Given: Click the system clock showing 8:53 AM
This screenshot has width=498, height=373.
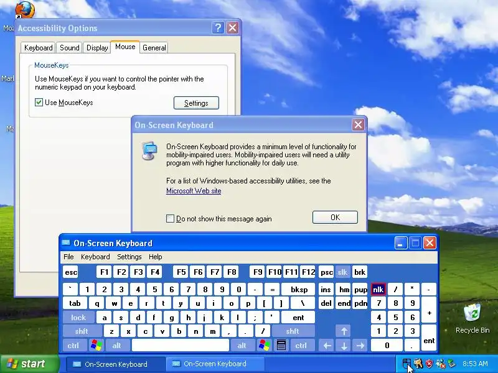Looking at the screenshot, I should [x=475, y=364].
